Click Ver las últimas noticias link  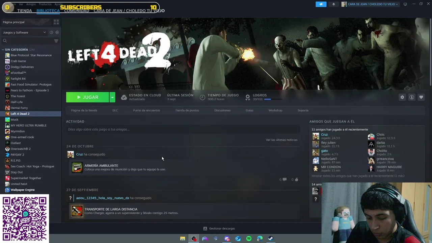coord(281,140)
